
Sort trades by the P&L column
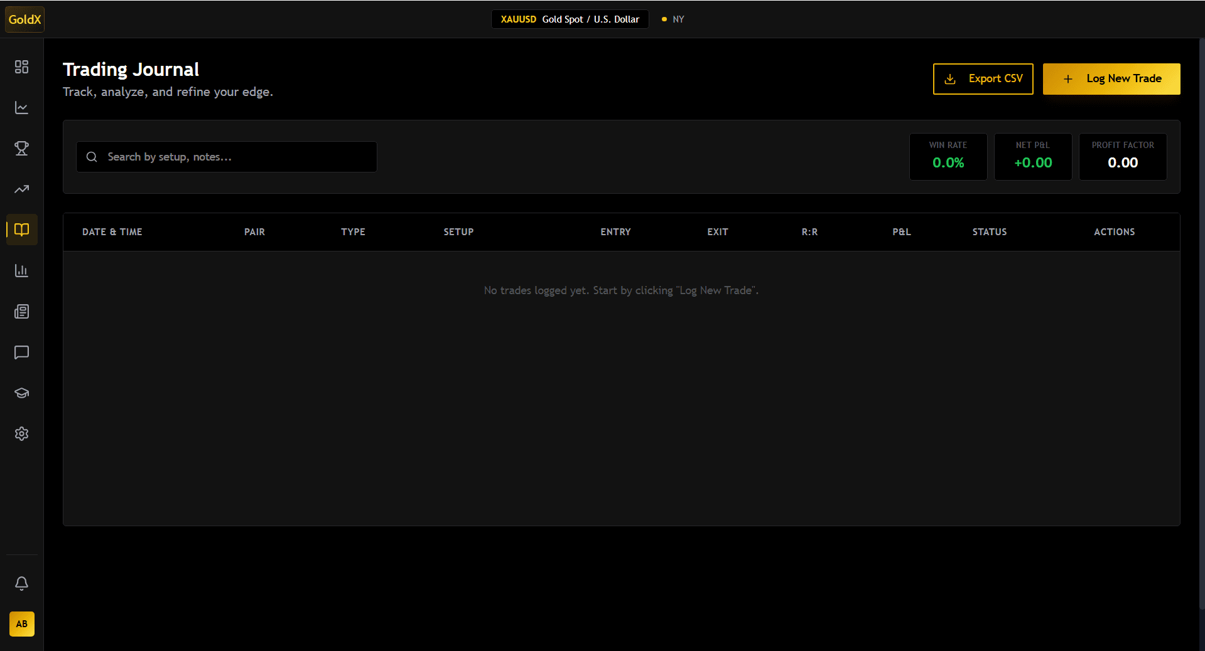tap(901, 231)
